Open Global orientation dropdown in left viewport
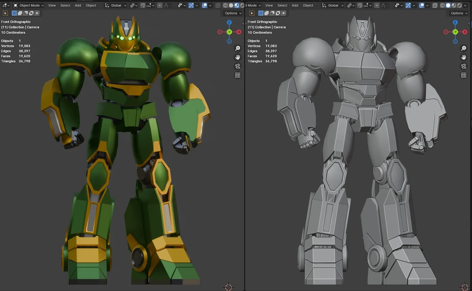 pyautogui.click(x=115, y=5)
